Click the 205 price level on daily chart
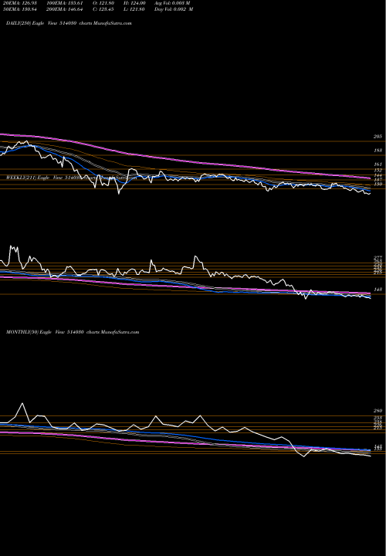 [x=378, y=137]
